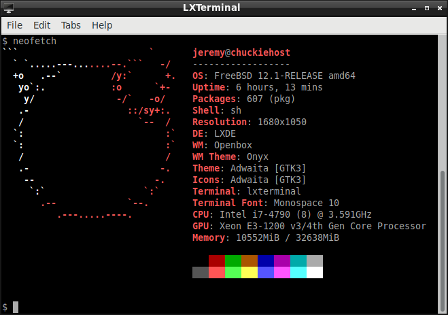Click the "Theme: Adwaita [GTK3]" line
The image size is (448, 315).
[249, 168]
